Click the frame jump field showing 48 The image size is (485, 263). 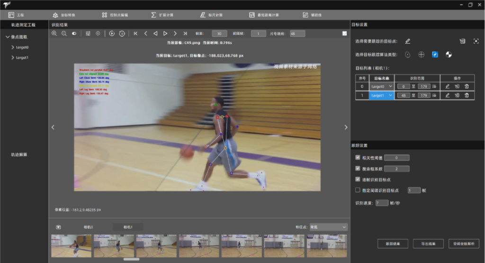297,34
